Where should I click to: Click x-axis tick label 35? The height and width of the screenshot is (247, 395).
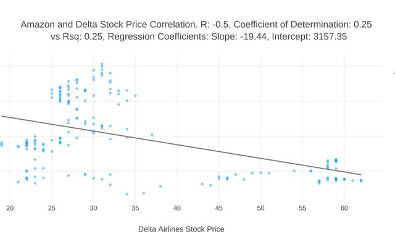click(135, 208)
